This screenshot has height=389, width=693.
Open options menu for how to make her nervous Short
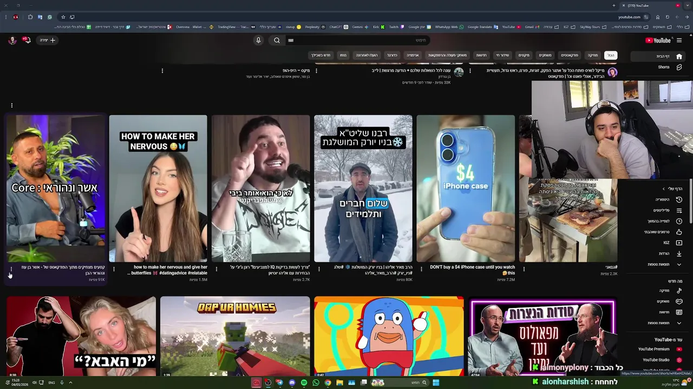113,269
